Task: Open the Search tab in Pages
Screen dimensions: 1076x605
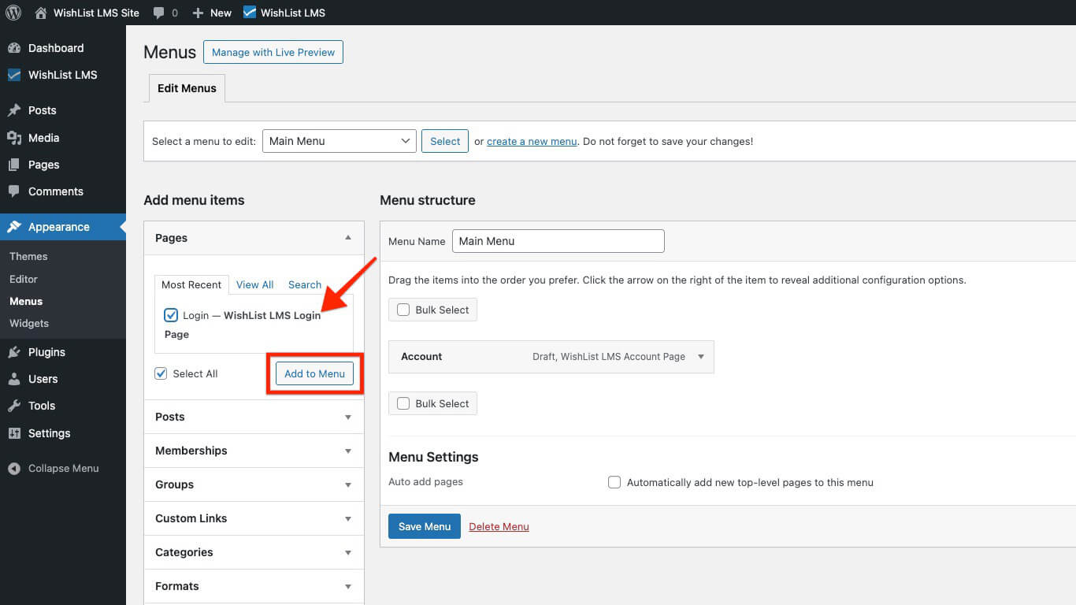Action: pyautogui.click(x=304, y=284)
